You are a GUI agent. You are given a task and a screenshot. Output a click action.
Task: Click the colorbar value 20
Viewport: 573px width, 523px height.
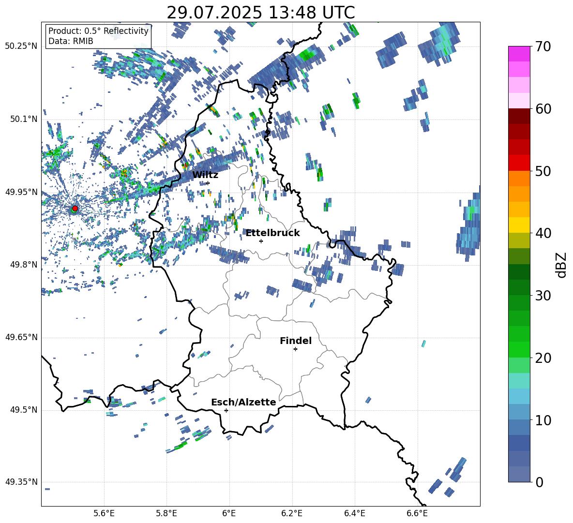tap(543, 358)
